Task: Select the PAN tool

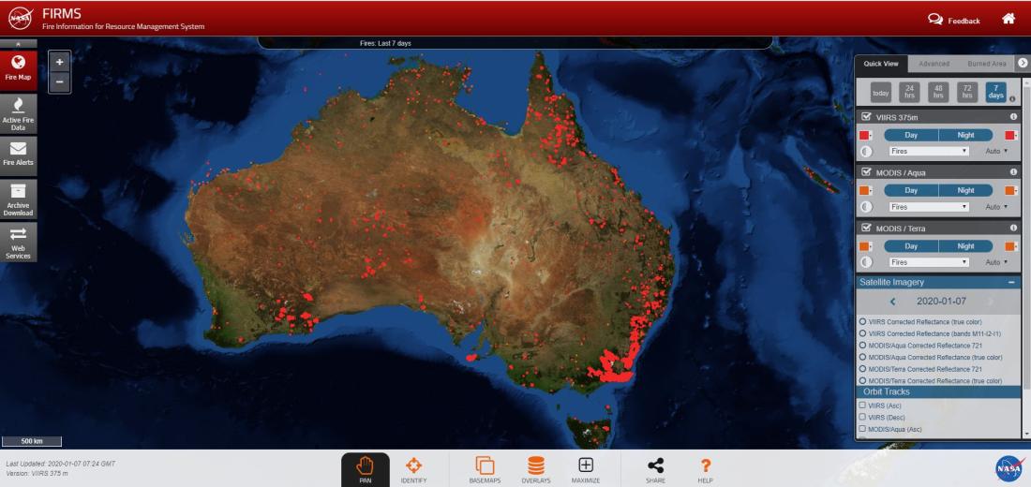Action: point(365,469)
